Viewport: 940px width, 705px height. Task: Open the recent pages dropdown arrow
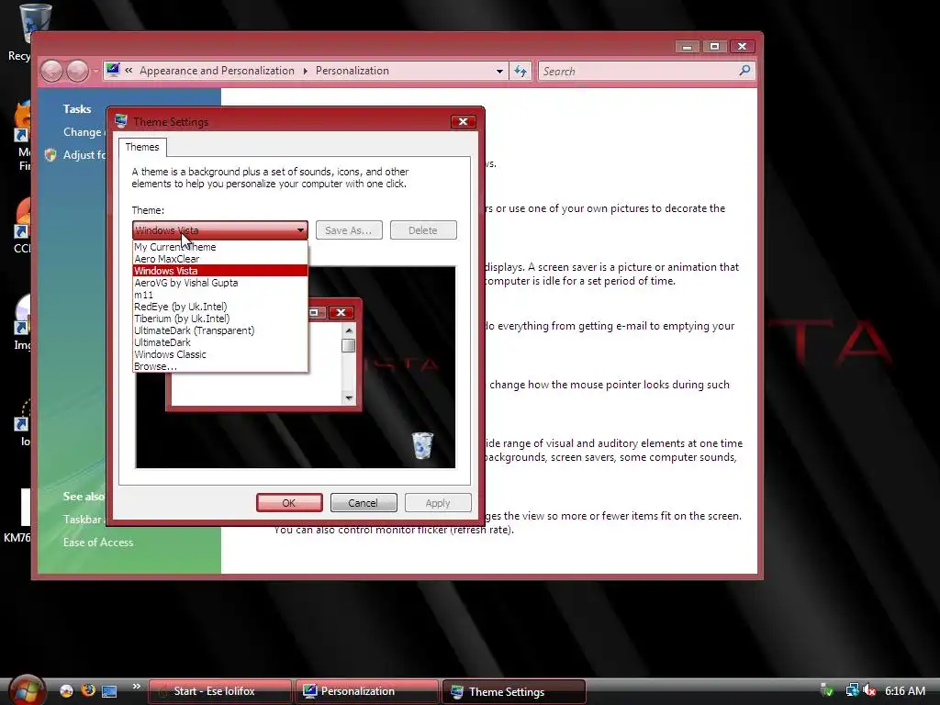(x=95, y=72)
